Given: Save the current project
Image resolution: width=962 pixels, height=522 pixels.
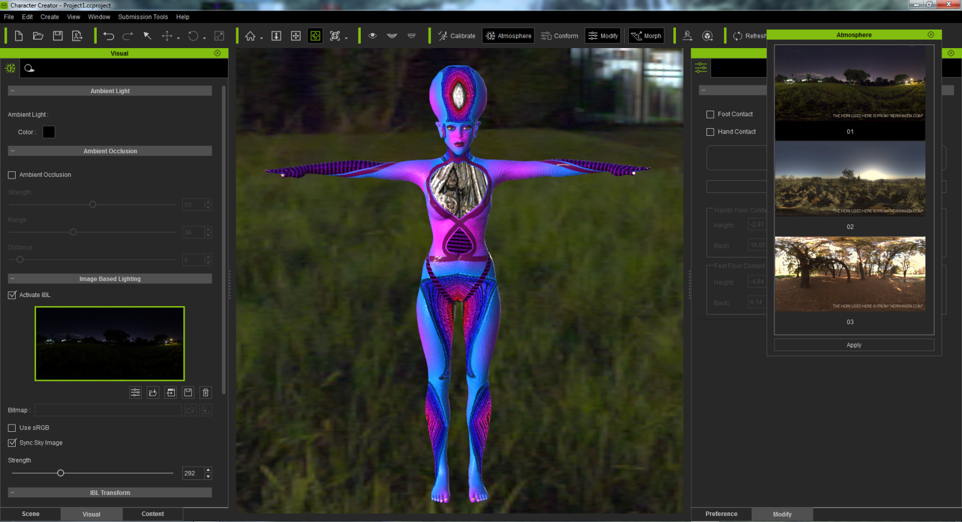Looking at the screenshot, I should (58, 36).
